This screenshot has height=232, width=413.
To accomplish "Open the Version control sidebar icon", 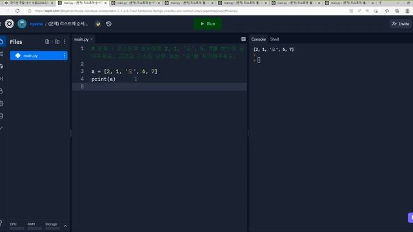I will tap(1, 54).
